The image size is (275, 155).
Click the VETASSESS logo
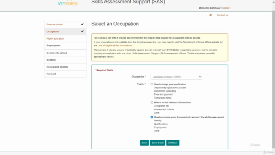click(x=68, y=3)
